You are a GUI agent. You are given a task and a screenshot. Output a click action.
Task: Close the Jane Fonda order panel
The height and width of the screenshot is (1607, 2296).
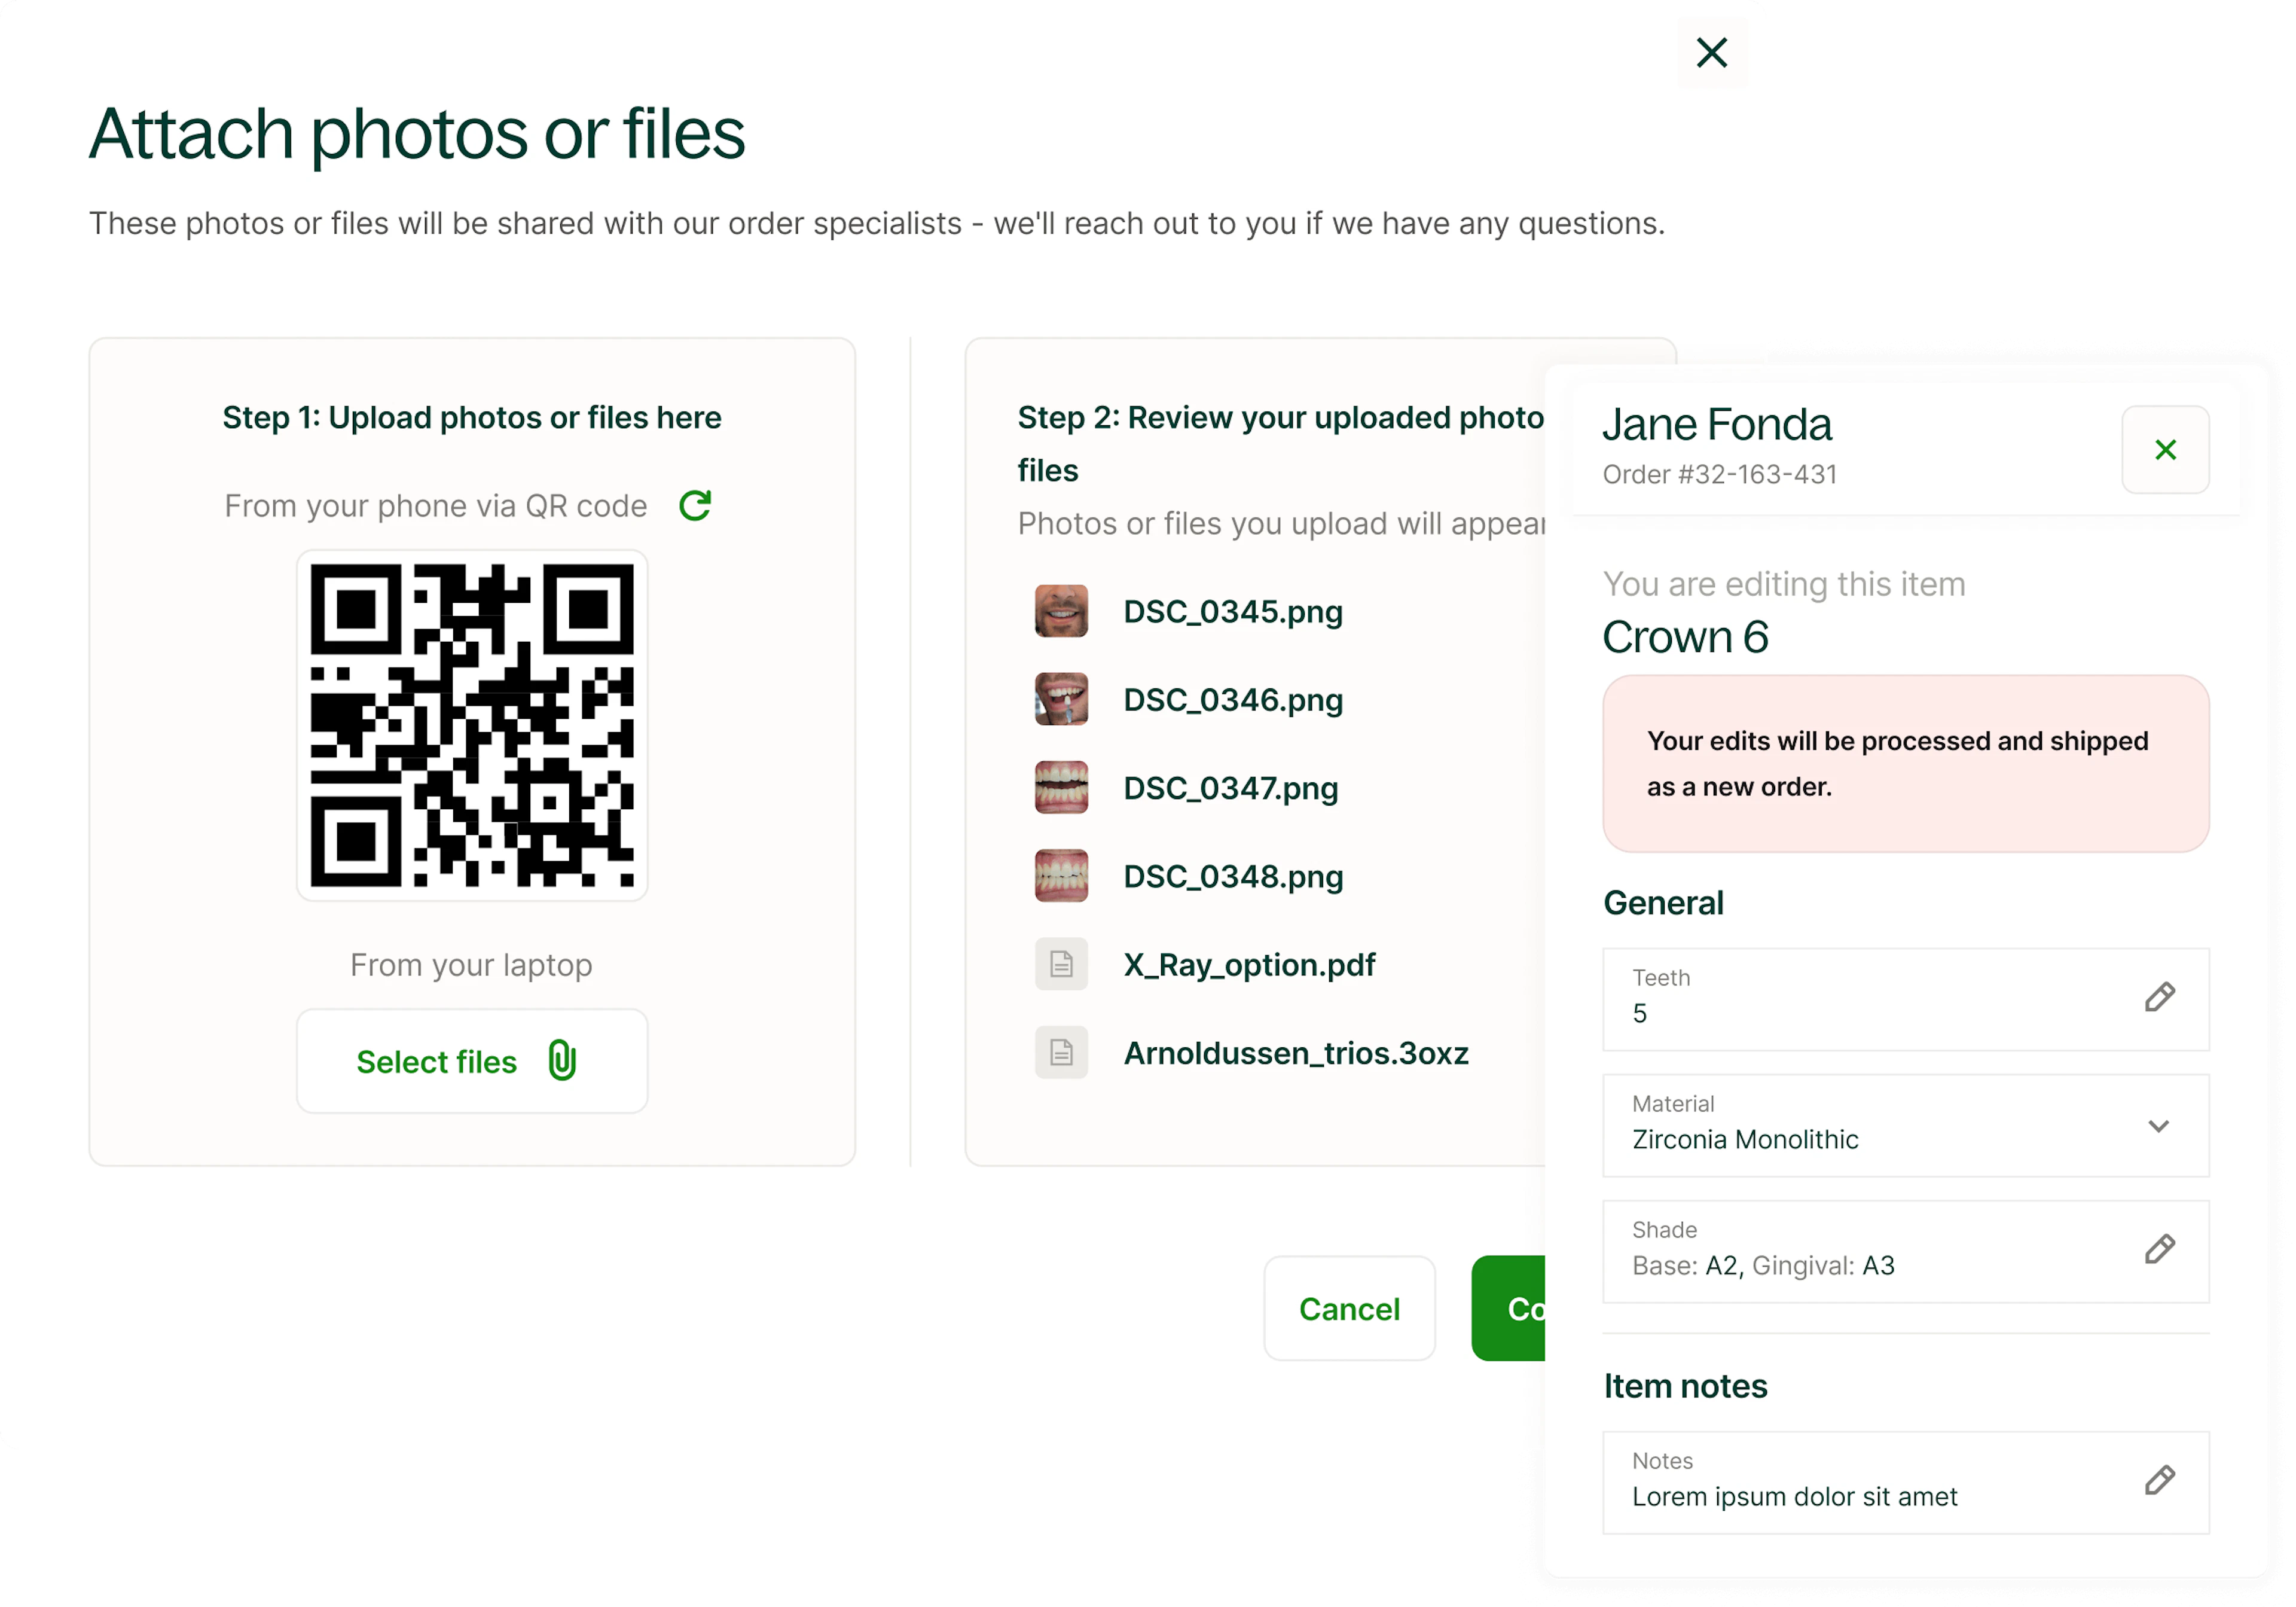click(x=2165, y=450)
